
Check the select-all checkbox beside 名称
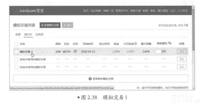(x=16, y=44)
